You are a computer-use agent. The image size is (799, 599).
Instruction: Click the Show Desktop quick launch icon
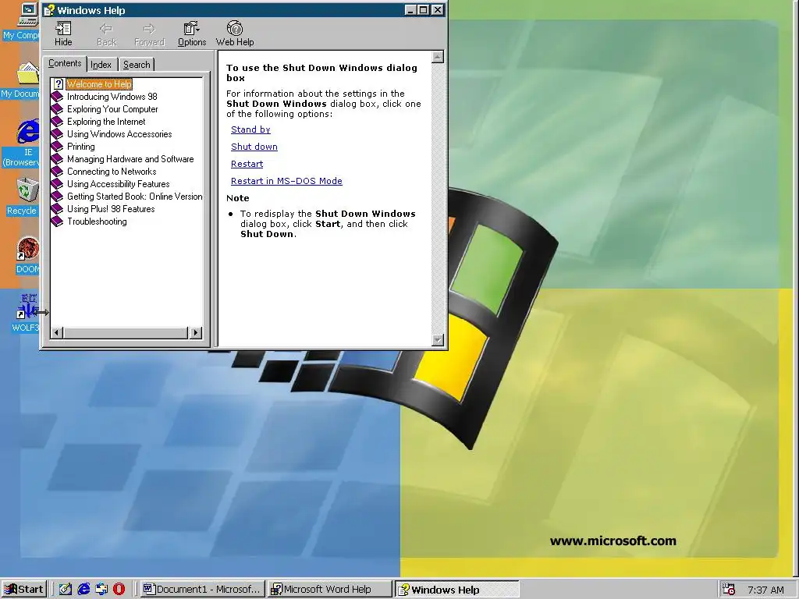66,590
